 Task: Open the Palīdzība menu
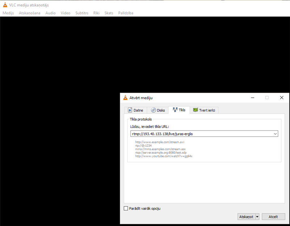(126, 13)
